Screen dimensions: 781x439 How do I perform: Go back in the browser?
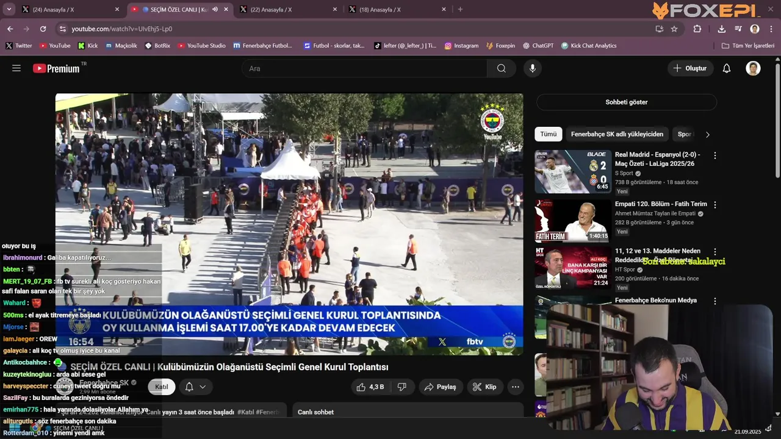tap(10, 29)
